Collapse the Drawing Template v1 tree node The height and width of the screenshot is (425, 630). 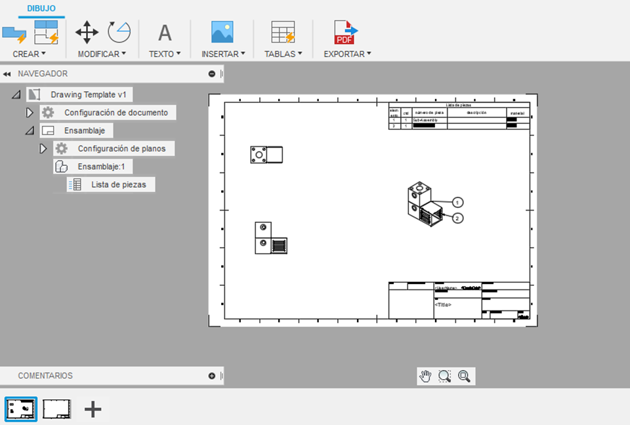[16, 95]
